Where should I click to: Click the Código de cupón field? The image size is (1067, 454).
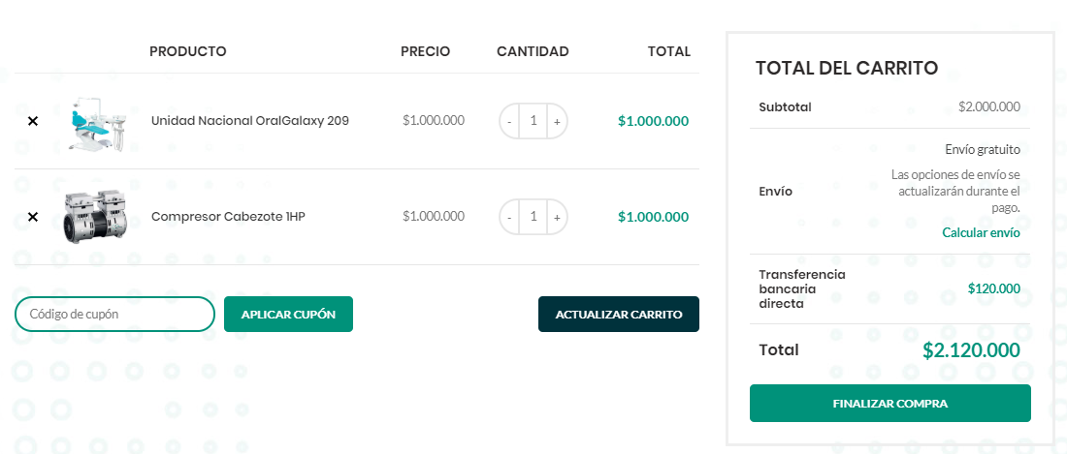tap(115, 315)
